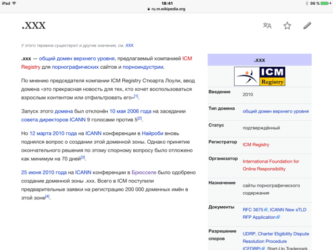The width and height of the screenshot is (333, 250).
Task: Open footnote reference [3]
Action: [83, 157]
